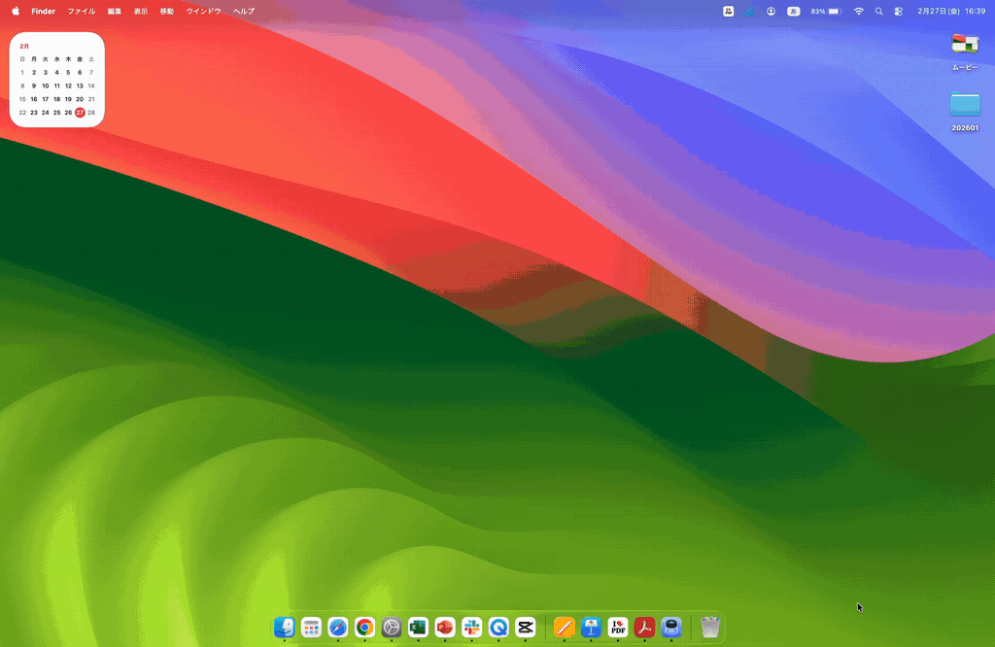
Task: Open Keynote from the Dock
Action: [x=591, y=628]
